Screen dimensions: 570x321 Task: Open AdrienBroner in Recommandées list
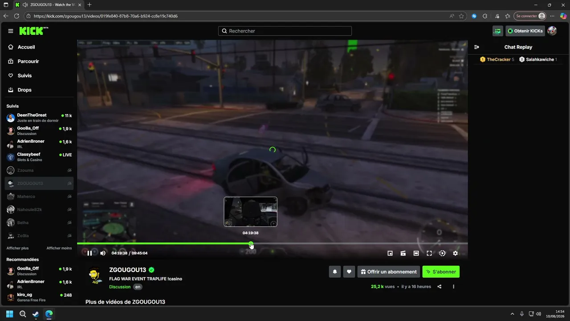coord(39,284)
